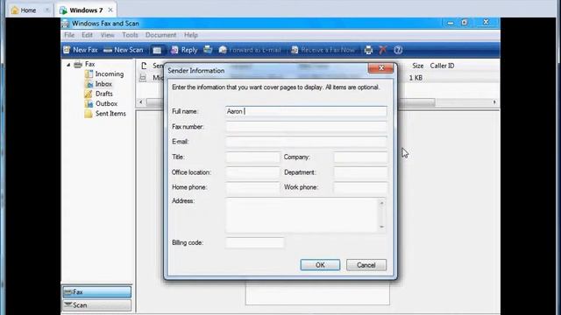Image resolution: width=561 pixels, height=315 pixels.
Task: Click the document icon column header
Action: [144, 66]
